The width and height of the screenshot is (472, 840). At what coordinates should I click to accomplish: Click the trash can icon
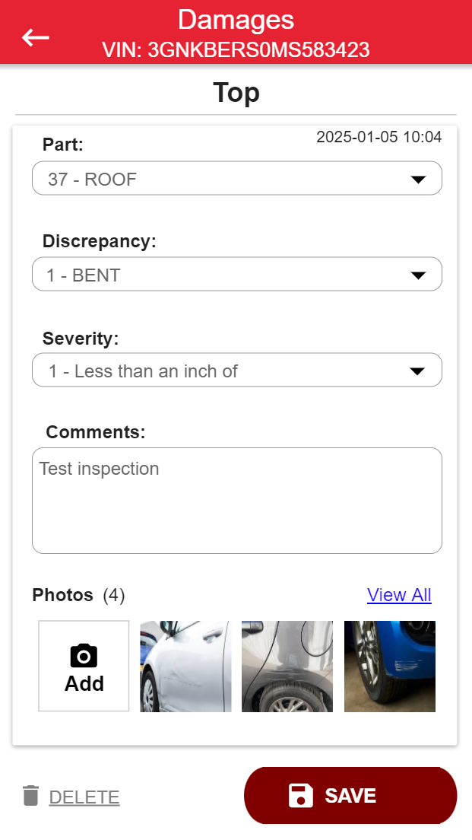click(x=30, y=796)
